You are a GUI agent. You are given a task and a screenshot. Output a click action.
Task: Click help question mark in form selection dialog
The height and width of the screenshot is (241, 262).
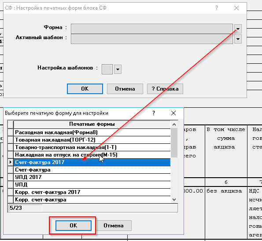click(x=154, y=113)
